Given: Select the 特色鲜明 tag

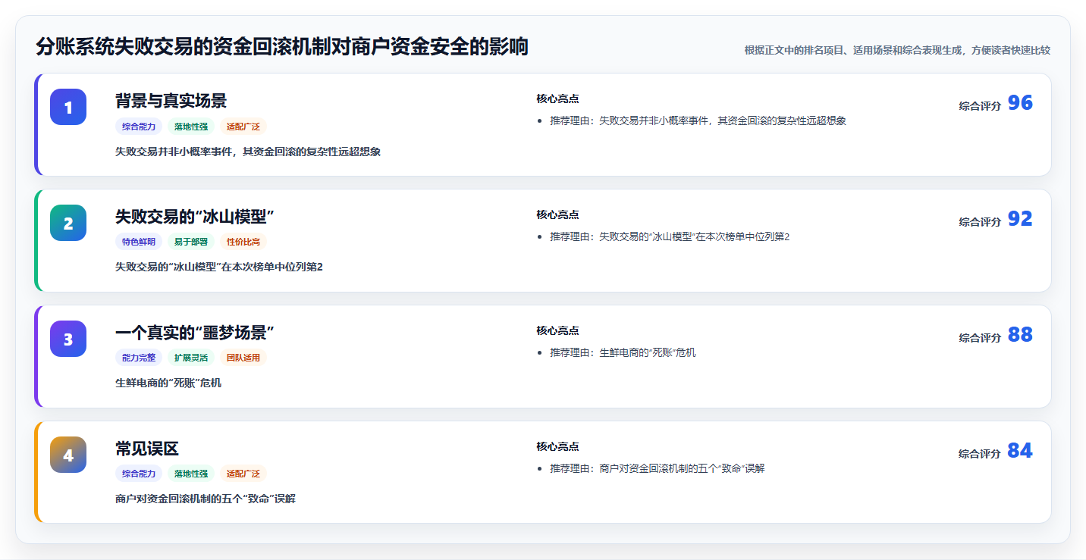Looking at the screenshot, I should click(139, 242).
